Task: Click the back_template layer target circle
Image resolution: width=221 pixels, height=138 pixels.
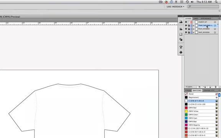Action: [x=215, y=32]
